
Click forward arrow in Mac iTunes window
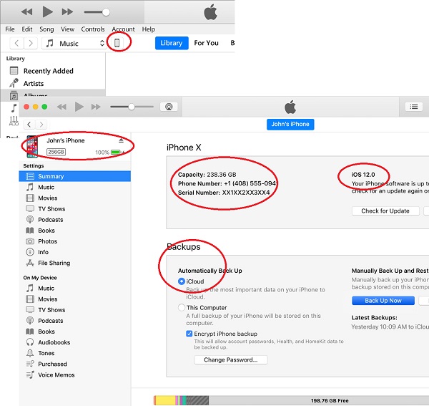[x=41, y=125]
